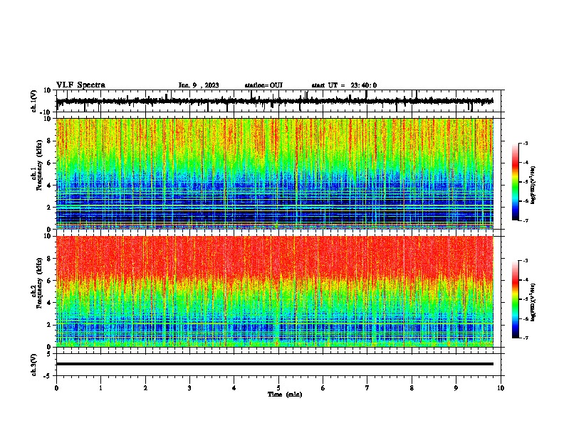Click the ch.1 spectrogram "6" kHz tick label
Screen dimensions: 564x435
click(49, 163)
